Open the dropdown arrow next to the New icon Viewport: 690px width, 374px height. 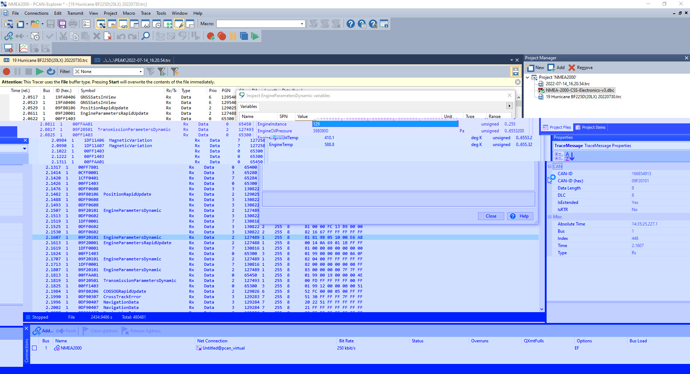pos(27,24)
